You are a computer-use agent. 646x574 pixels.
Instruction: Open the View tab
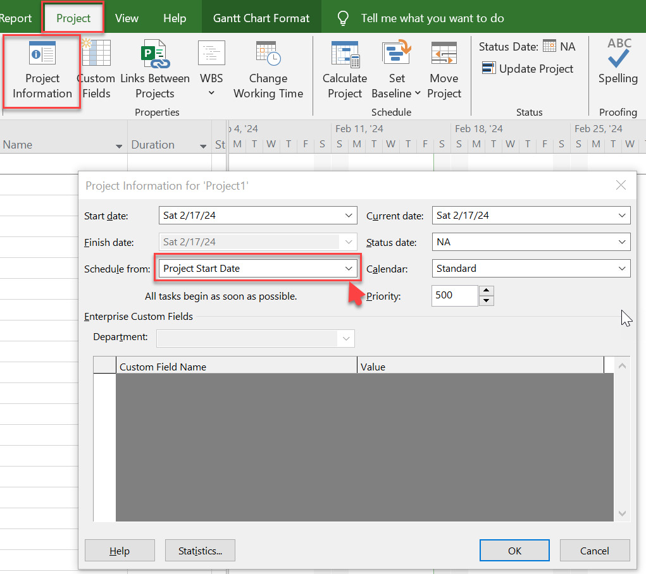coord(127,18)
